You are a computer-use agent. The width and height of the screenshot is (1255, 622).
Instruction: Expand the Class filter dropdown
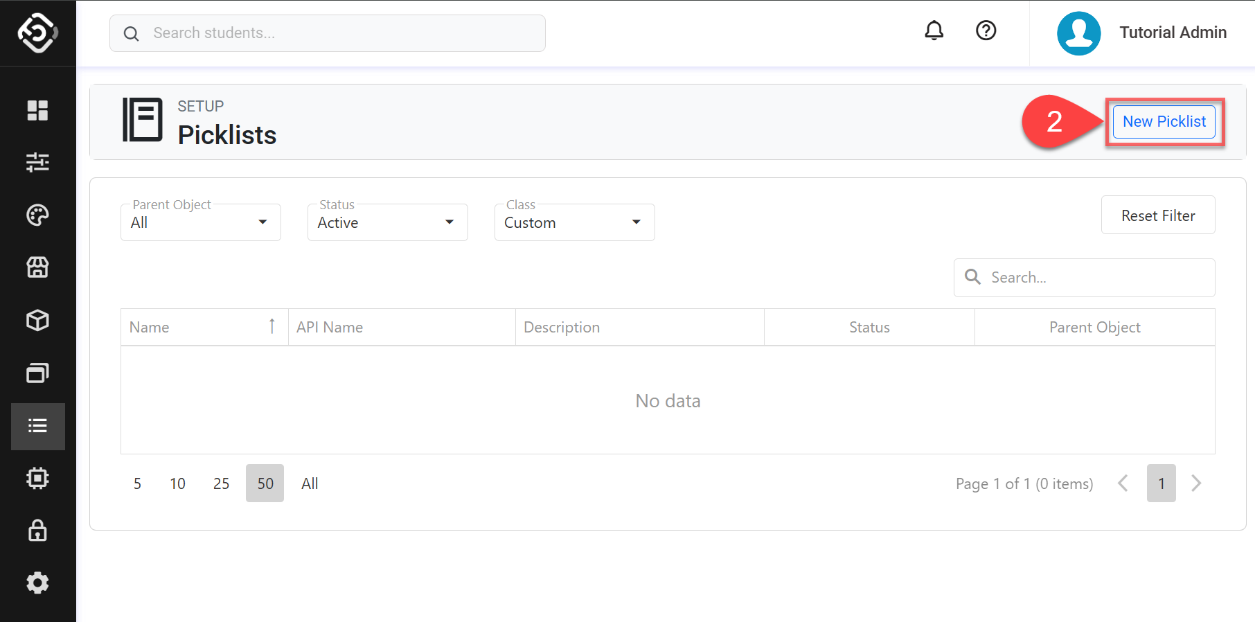tap(574, 222)
